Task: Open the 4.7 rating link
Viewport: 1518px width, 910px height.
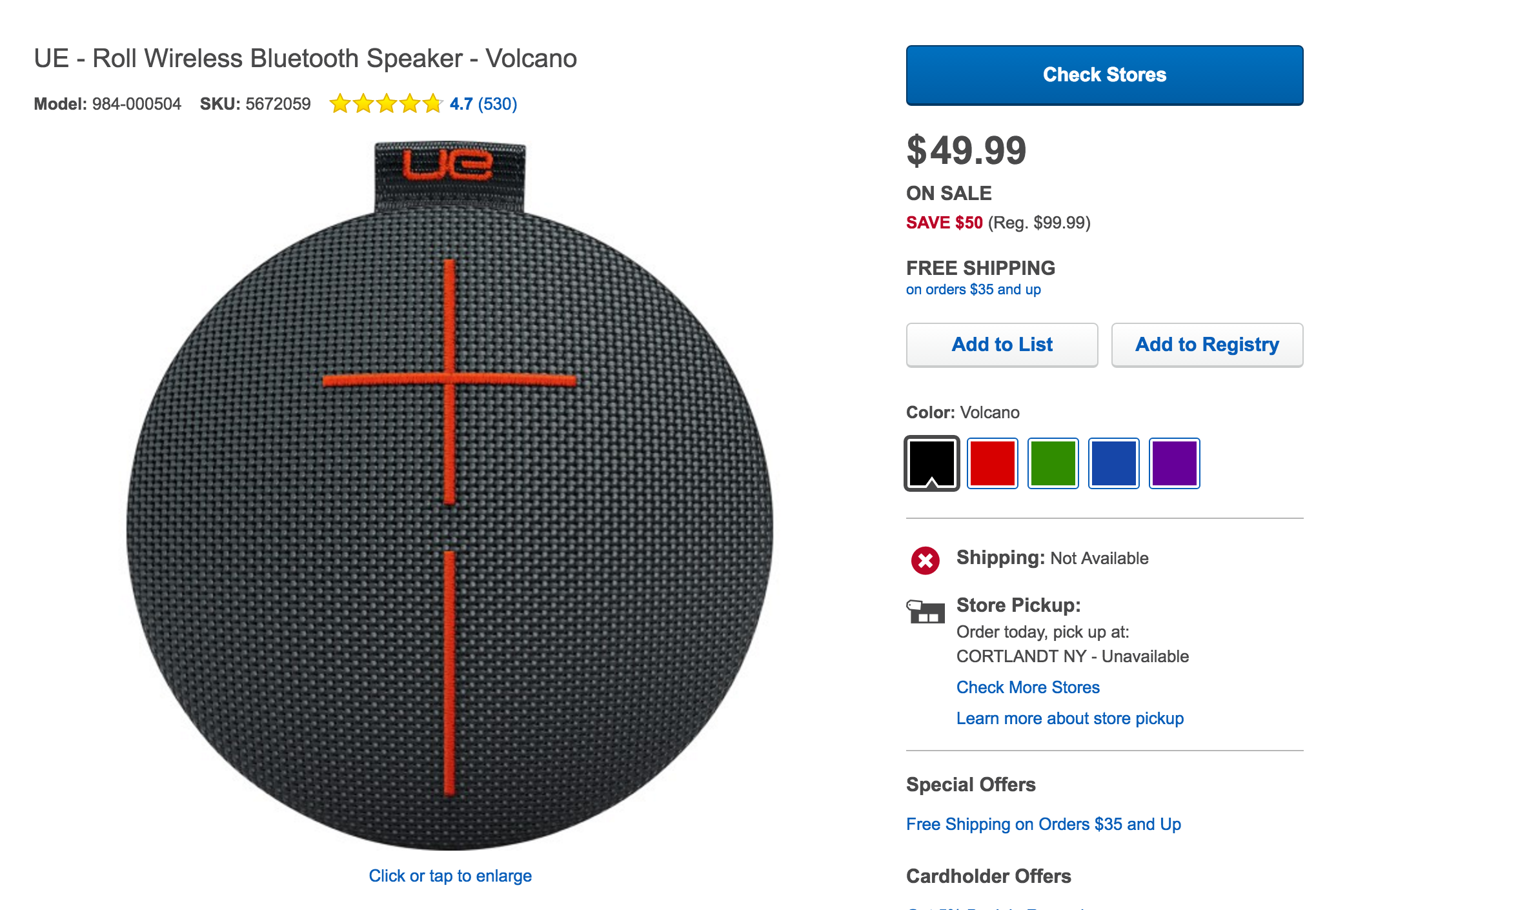Action: [461, 104]
